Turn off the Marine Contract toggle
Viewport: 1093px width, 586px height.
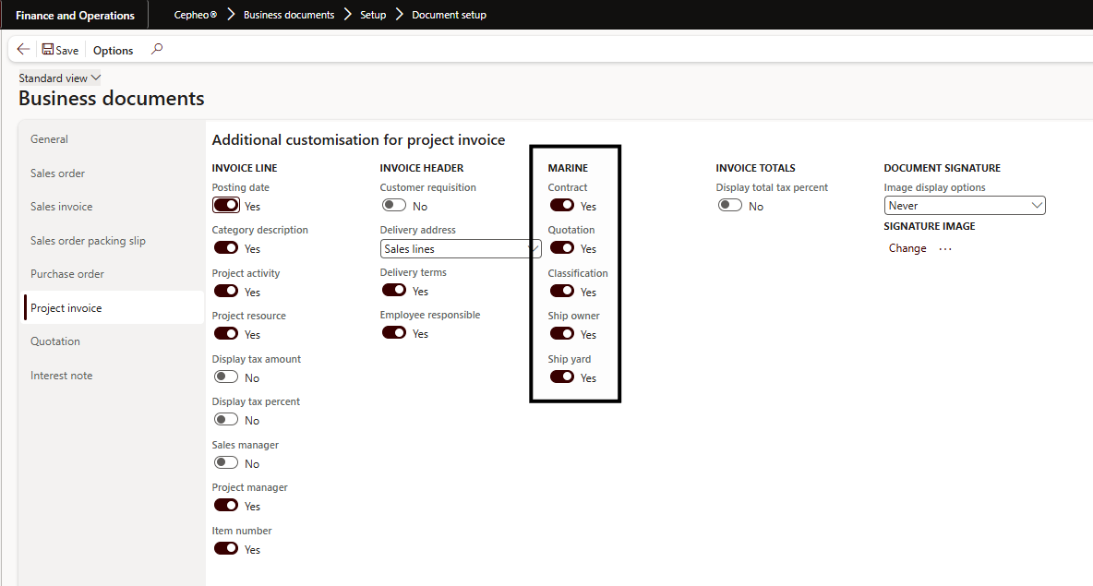562,206
